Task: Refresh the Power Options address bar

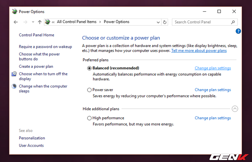Action: pyautogui.click(x=165, y=22)
